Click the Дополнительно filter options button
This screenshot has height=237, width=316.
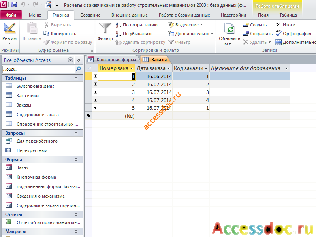(190, 34)
